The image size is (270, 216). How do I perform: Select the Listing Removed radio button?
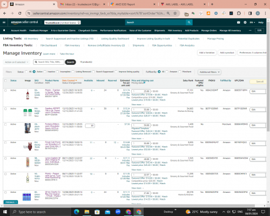(x=73, y=72)
